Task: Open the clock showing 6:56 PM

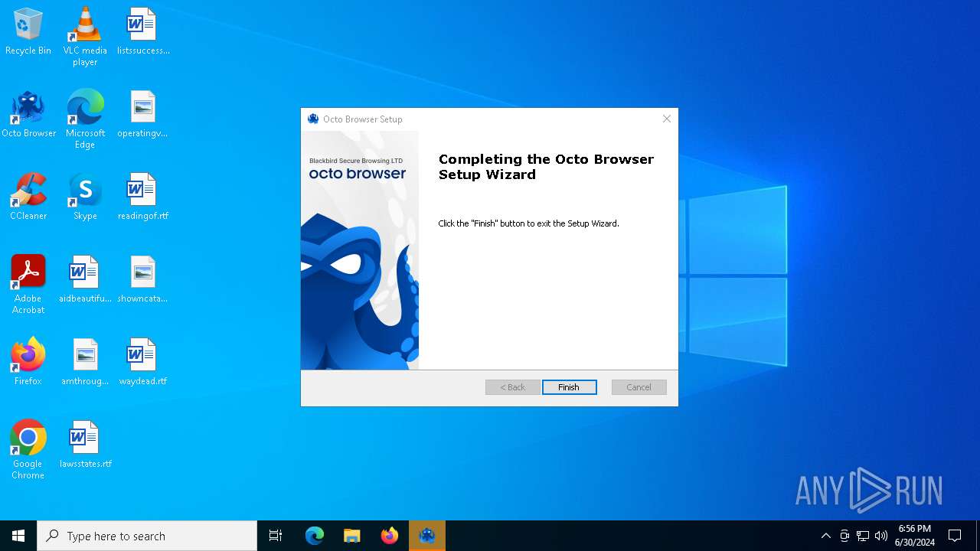Action: pyautogui.click(x=915, y=536)
